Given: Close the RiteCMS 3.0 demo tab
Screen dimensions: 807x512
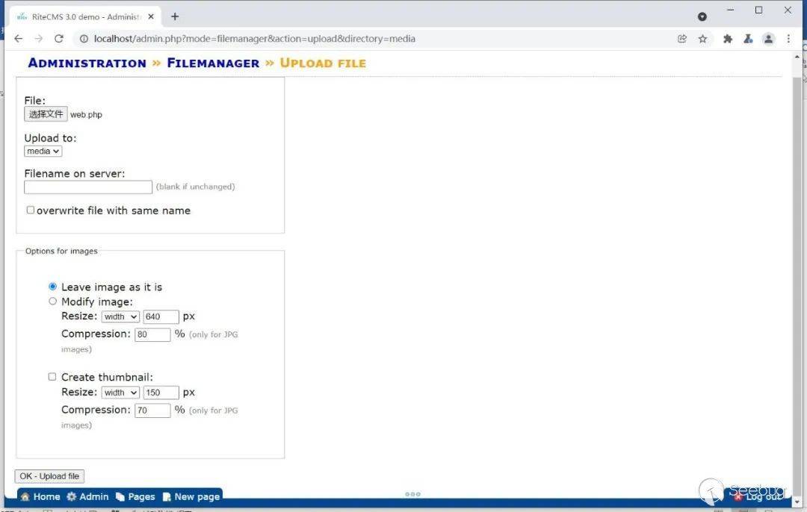Looking at the screenshot, I should click(x=151, y=16).
